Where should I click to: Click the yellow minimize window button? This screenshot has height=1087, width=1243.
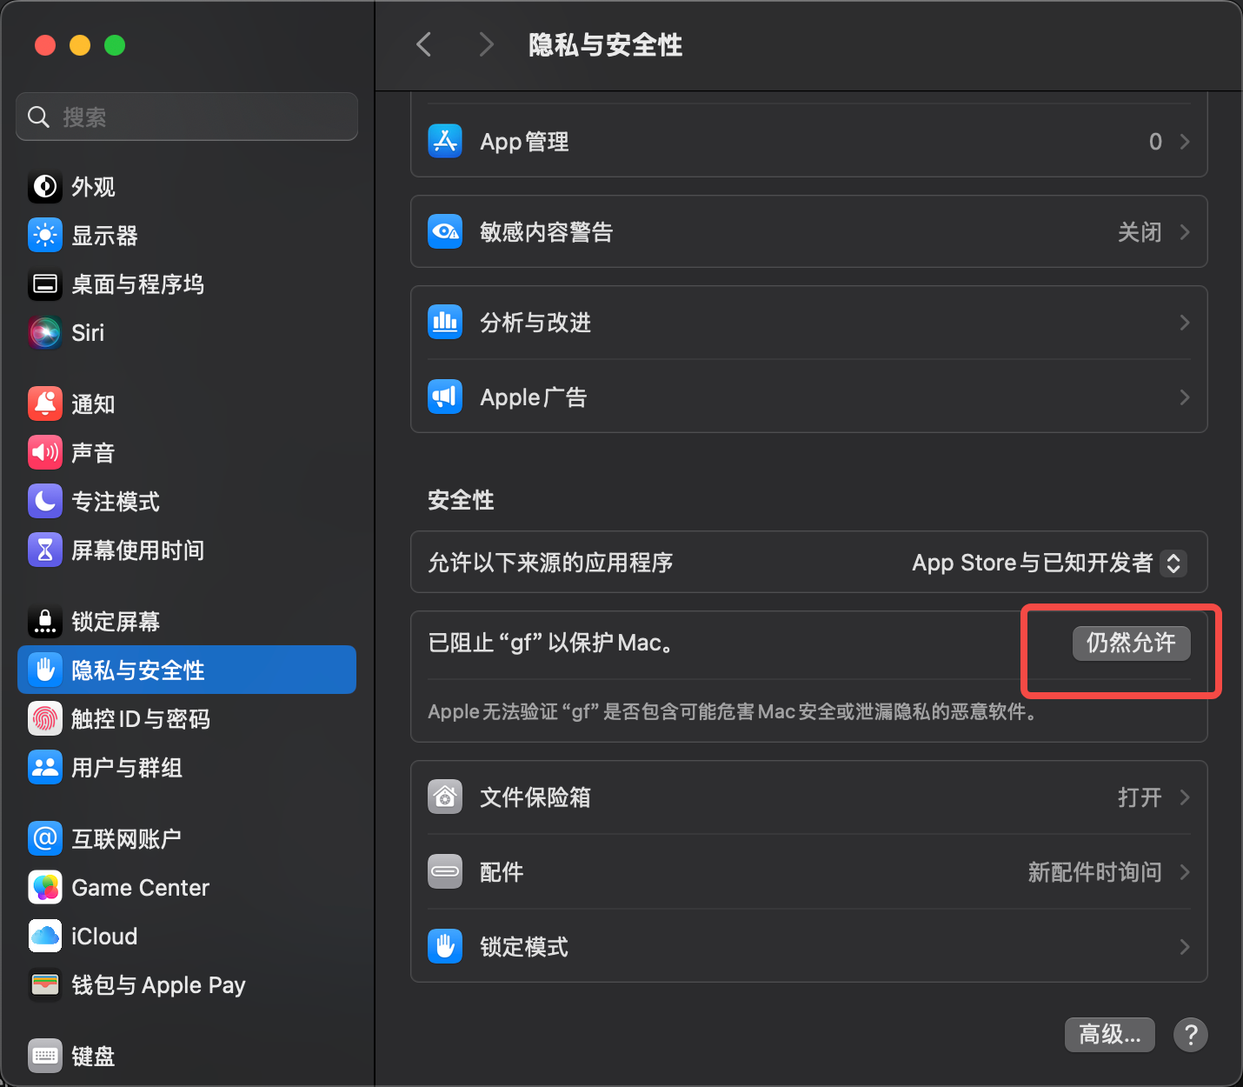pos(80,45)
